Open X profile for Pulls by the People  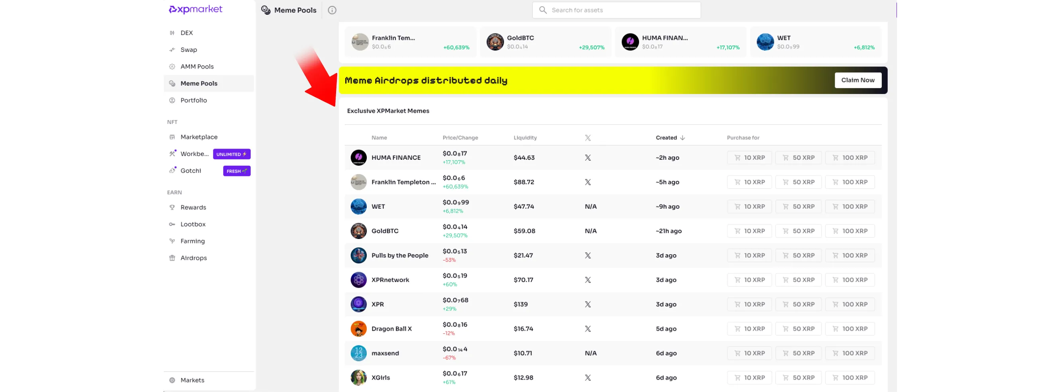click(588, 255)
